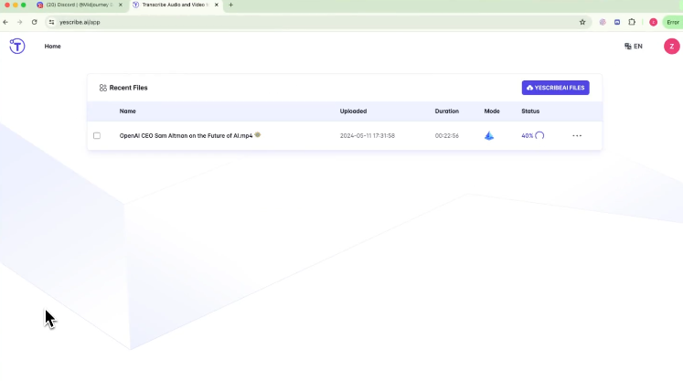Image resolution: width=683 pixels, height=381 pixels.
Task: Switch to the Discord Midjourney browser tab
Action: 79,5
